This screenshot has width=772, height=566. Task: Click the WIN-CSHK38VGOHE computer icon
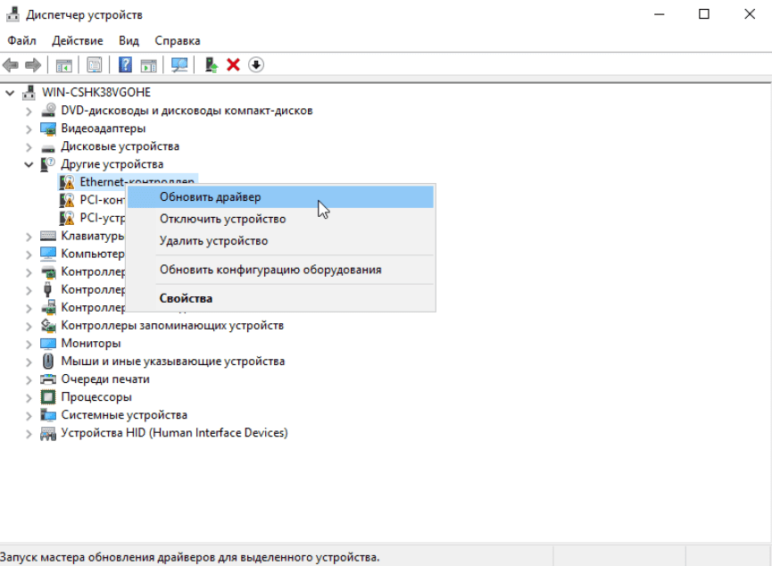point(29,92)
